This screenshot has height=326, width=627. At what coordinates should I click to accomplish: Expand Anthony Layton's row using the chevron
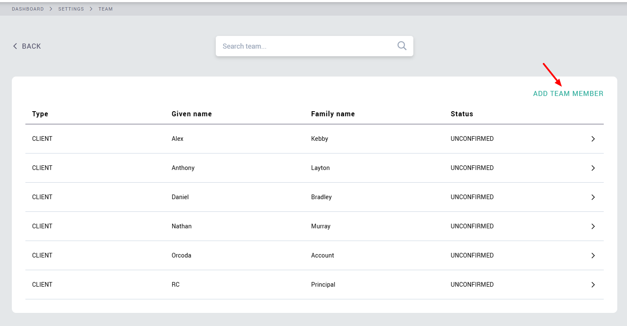pyautogui.click(x=593, y=168)
